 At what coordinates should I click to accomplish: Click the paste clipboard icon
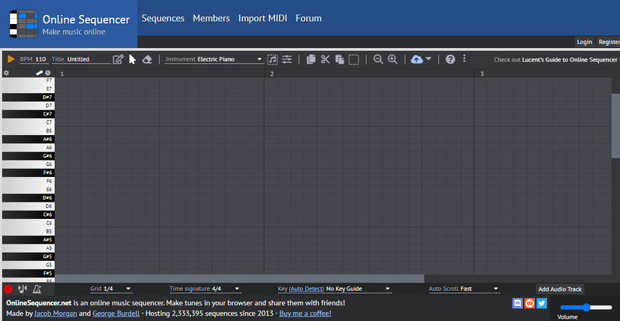(339, 59)
